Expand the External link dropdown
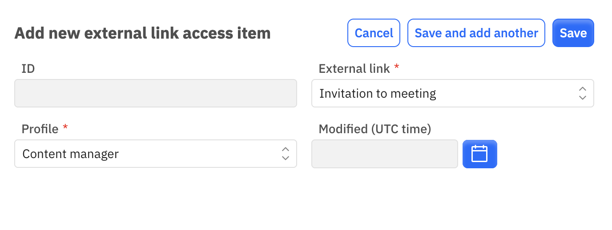Screen dimensions: 612x230 (453, 93)
